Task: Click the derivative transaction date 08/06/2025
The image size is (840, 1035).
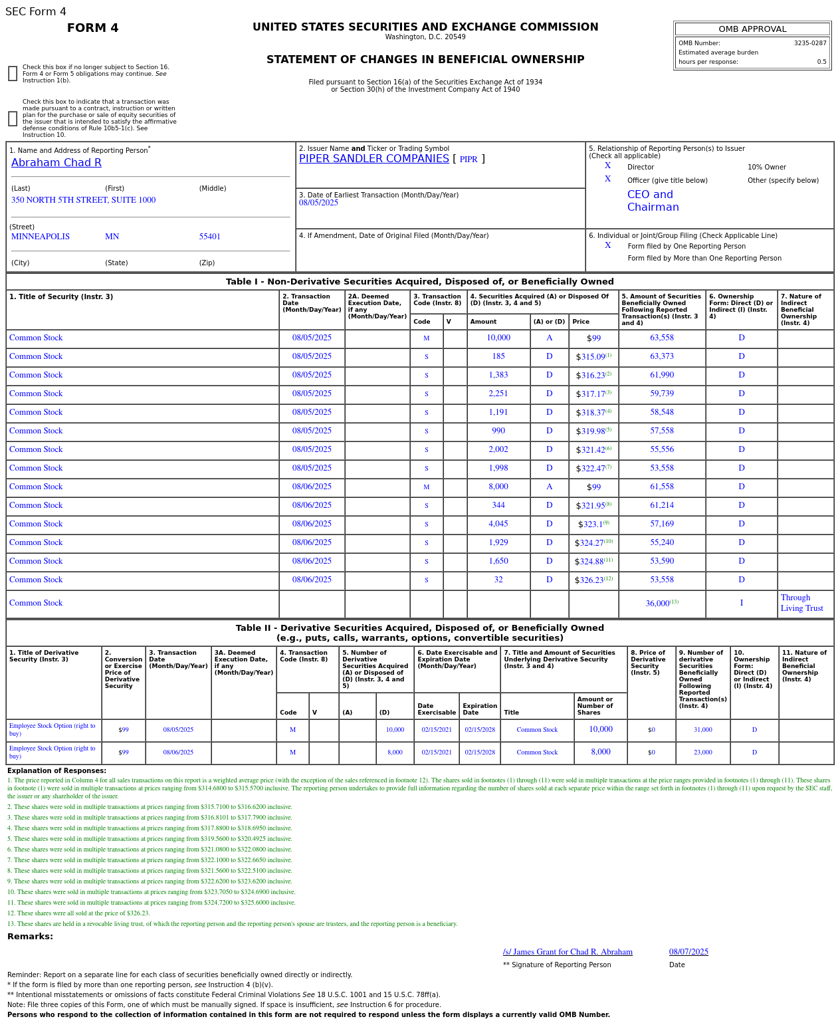Action: 178,752
